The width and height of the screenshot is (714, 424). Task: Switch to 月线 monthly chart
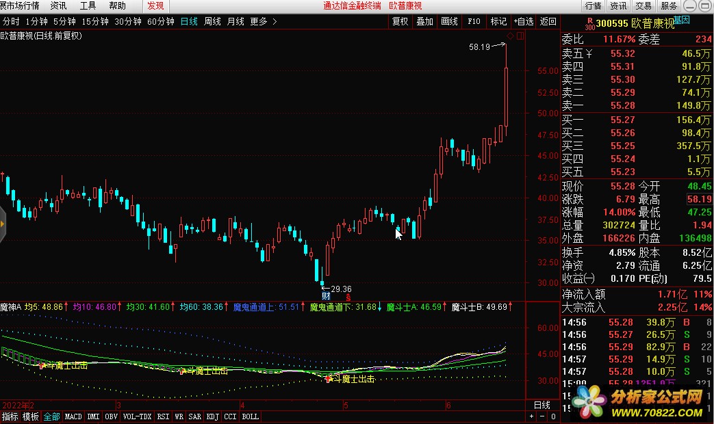point(235,21)
